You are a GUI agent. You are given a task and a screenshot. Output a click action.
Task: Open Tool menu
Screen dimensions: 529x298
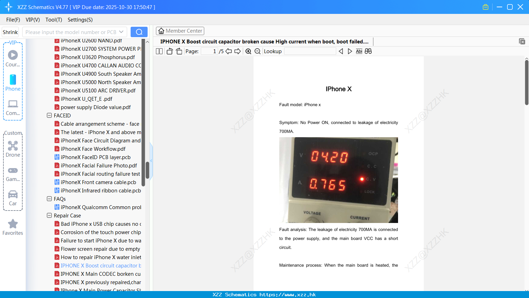(x=54, y=20)
